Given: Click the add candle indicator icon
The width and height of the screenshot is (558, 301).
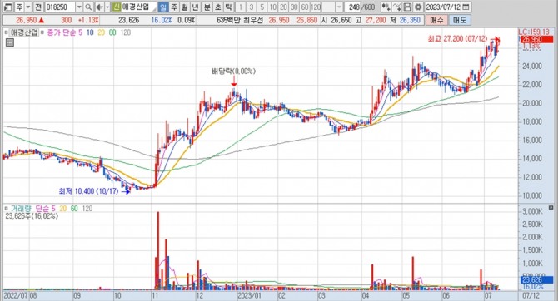Looking at the screenshot, I should click(386, 7).
